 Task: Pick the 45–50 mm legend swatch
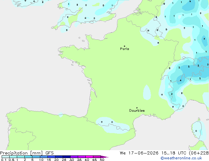pos(97,157)
